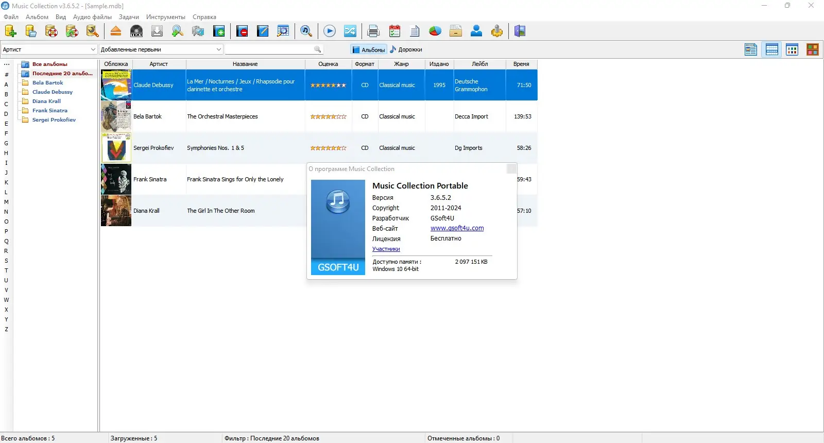The height and width of the screenshot is (443, 824).
Task: Click the gray download arrow icon
Action: click(x=157, y=31)
